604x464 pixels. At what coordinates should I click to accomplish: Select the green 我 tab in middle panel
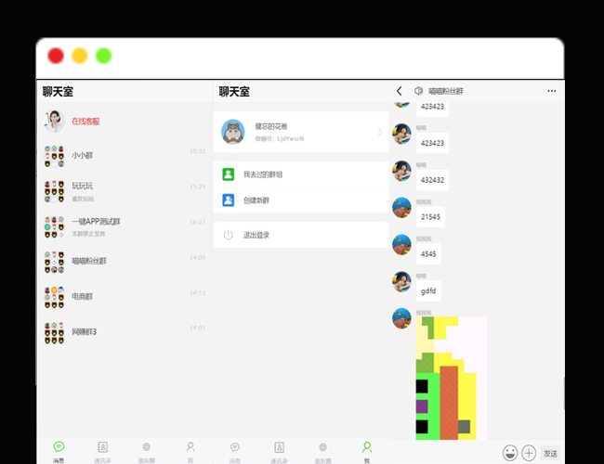(x=367, y=451)
